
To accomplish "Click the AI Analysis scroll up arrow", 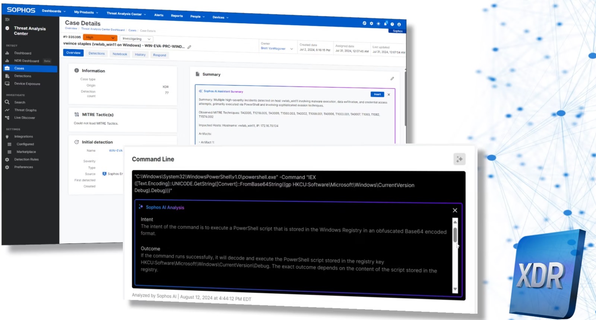I will (455, 222).
